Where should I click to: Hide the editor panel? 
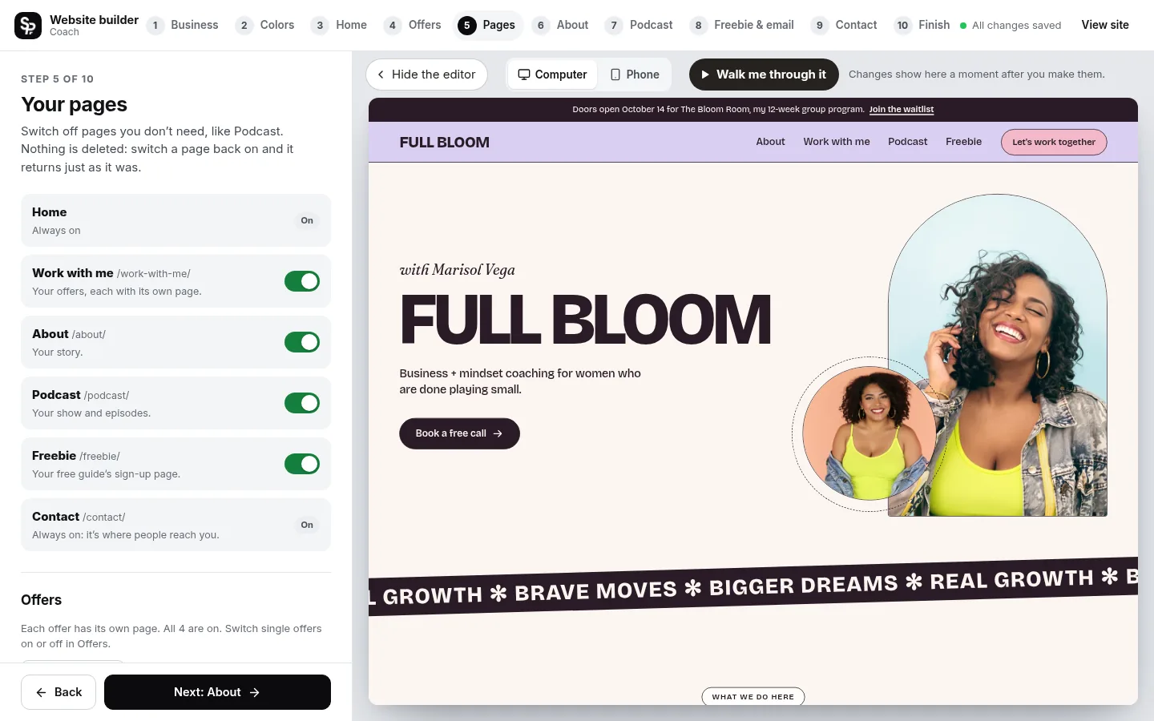[x=426, y=75]
